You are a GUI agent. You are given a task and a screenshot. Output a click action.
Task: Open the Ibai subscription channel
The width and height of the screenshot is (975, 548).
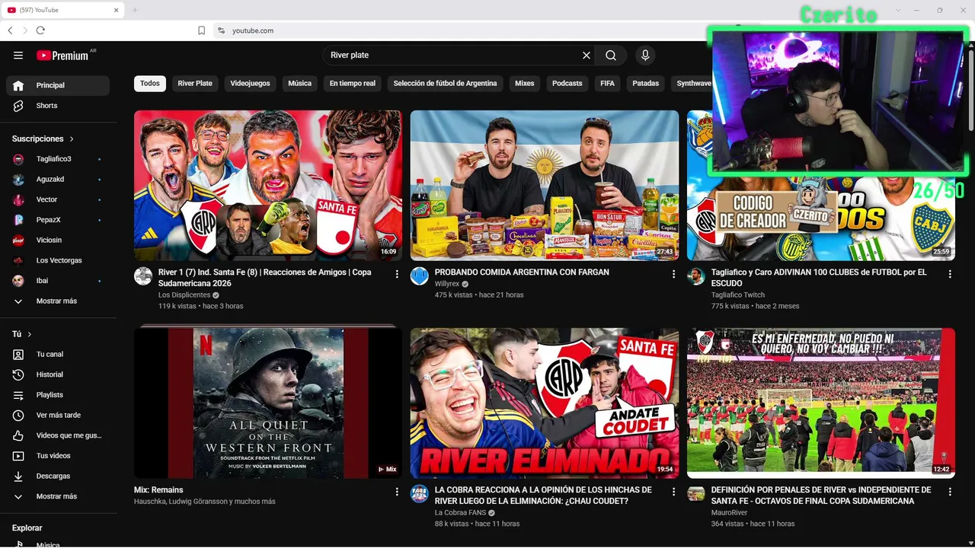pyautogui.click(x=58, y=281)
